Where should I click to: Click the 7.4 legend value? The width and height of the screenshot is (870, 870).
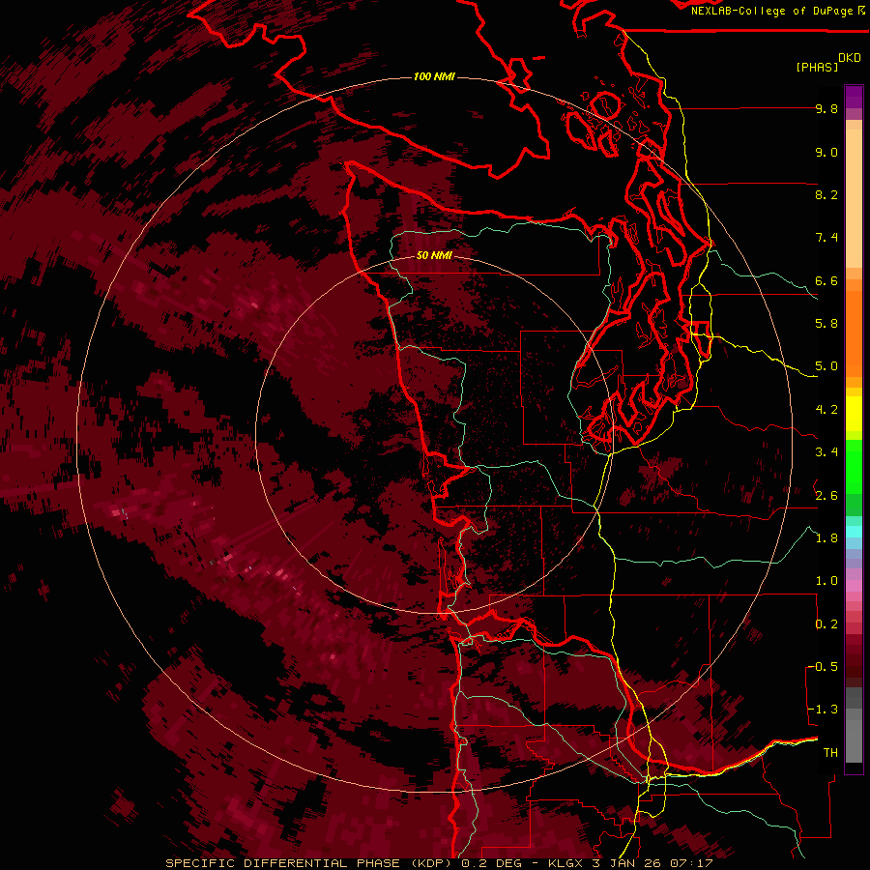click(826, 238)
